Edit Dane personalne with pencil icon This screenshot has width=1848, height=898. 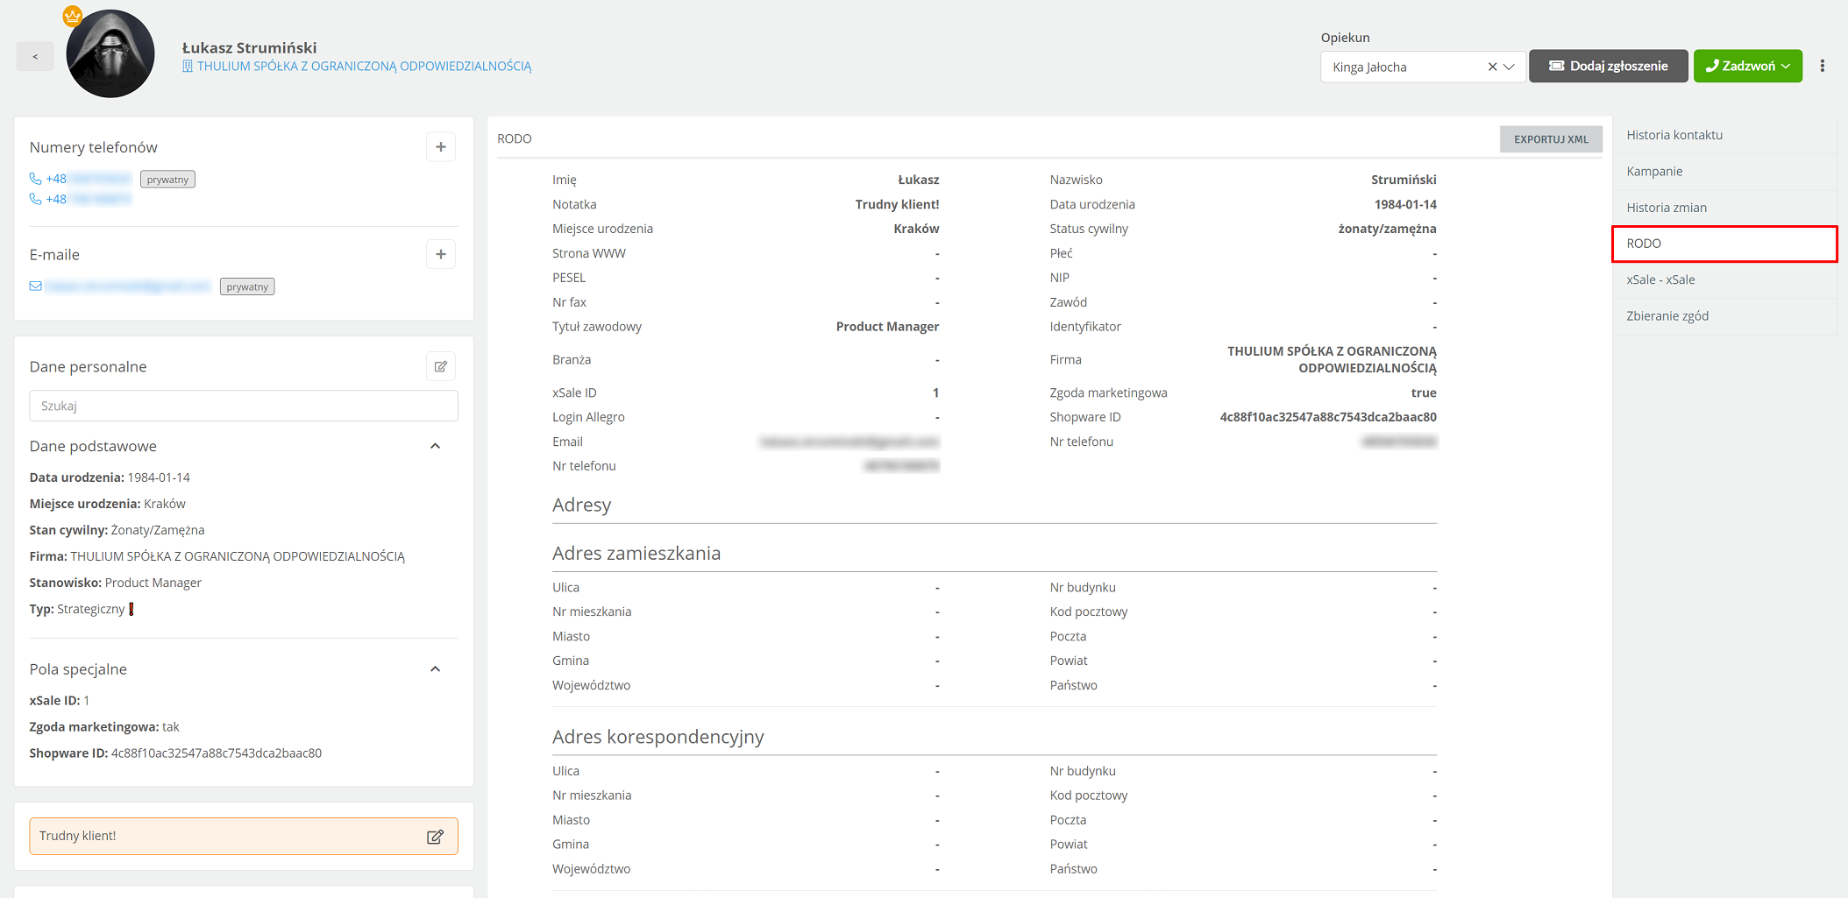pyautogui.click(x=441, y=366)
